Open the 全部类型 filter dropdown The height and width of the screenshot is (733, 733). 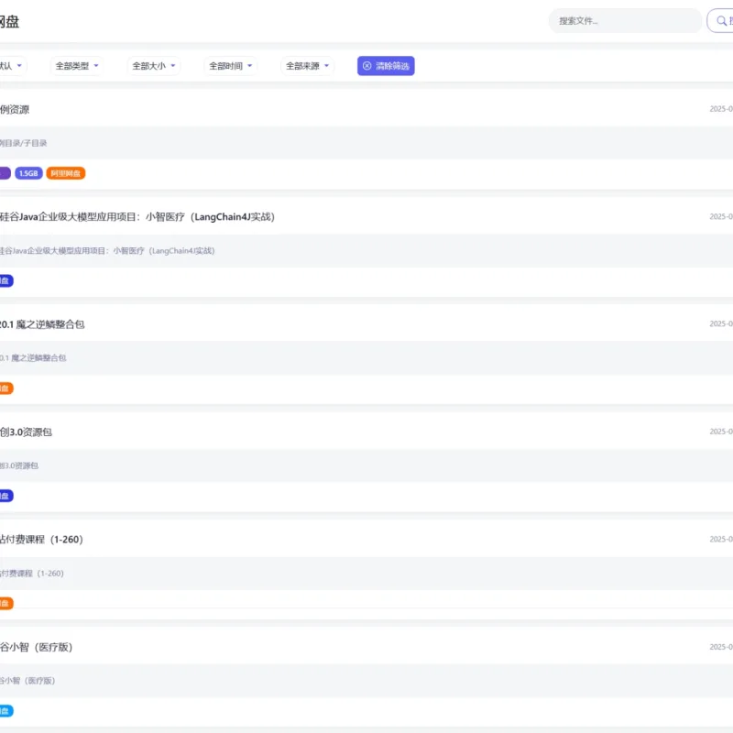pyautogui.click(x=77, y=66)
